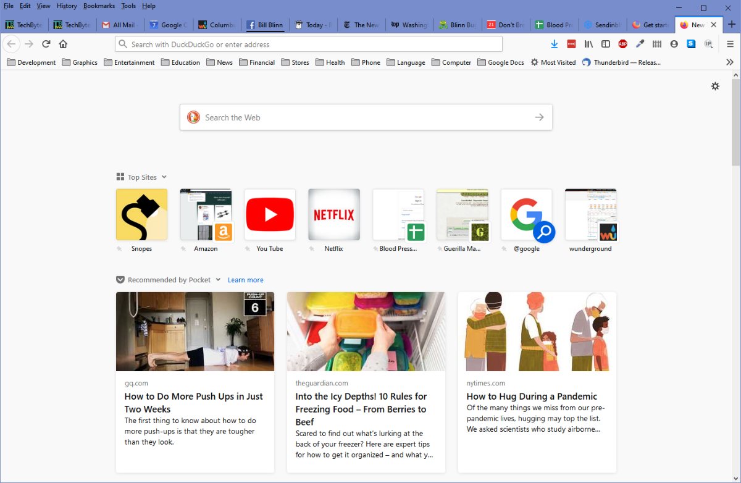The image size is (741, 483).
Task: Switch to the Get started Firefox tab
Action: (651, 25)
